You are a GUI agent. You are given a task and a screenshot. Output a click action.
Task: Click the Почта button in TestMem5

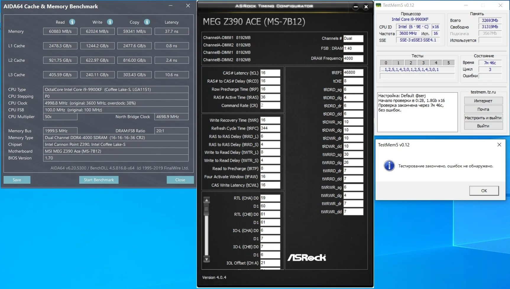483,109
